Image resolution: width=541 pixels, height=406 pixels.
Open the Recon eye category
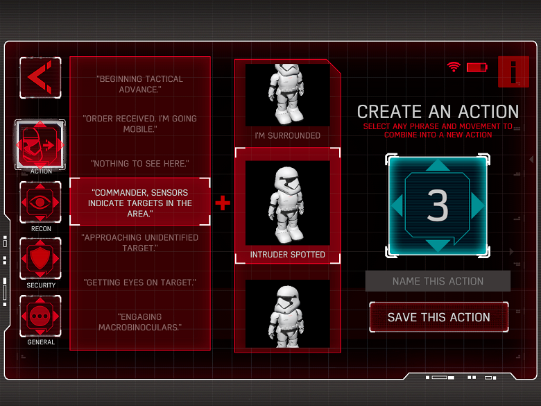click(40, 203)
